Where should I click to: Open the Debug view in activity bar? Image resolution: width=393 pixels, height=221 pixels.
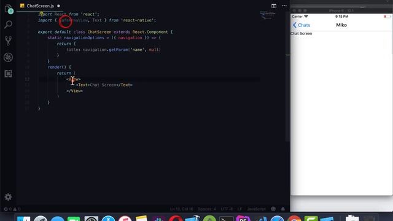[x=8, y=57]
